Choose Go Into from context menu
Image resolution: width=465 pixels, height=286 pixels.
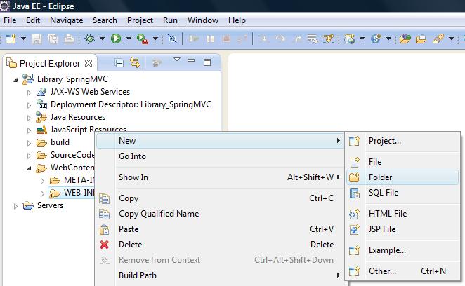[x=221, y=156]
